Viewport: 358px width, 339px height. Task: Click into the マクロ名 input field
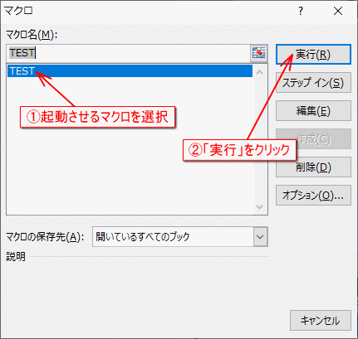click(x=129, y=53)
